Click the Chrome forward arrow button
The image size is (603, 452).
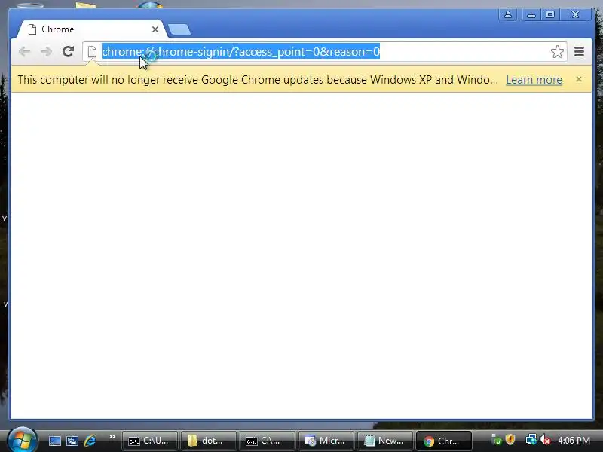[47, 51]
